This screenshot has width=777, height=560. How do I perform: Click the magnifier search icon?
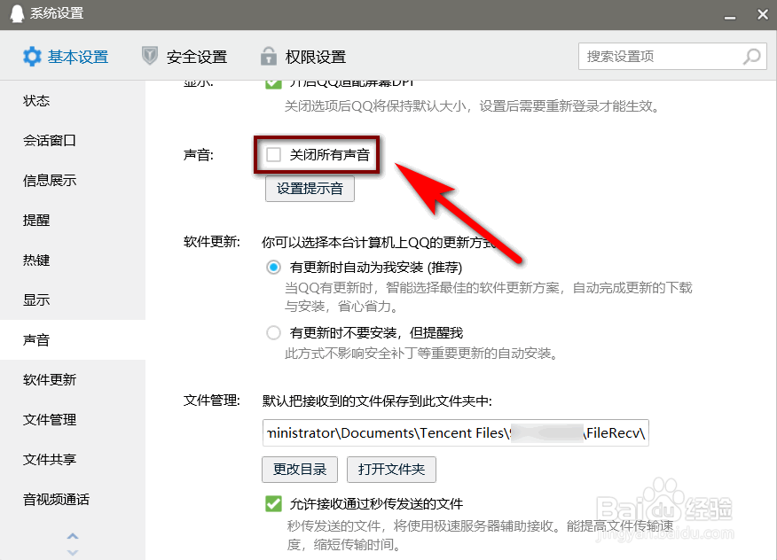click(x=752, y=57)
